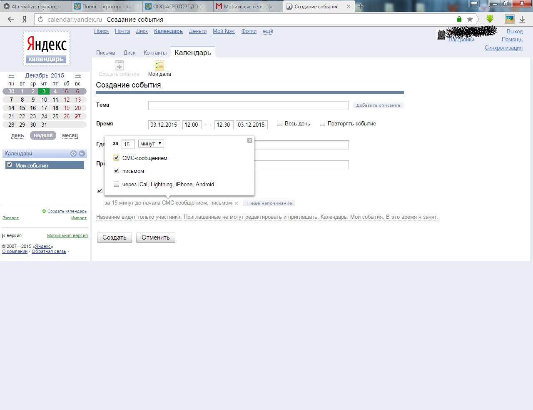Screen dimensions: 533x410
Task: Open Мобильная версия link
Action: 67,235
